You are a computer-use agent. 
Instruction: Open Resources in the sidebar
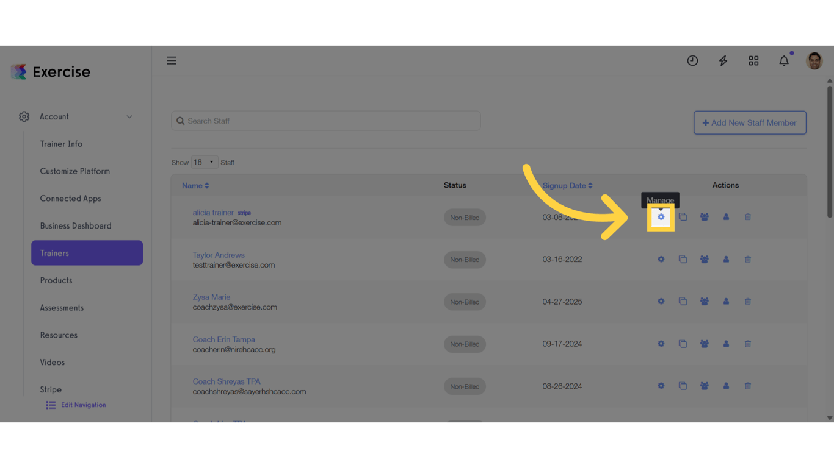(x=59, y=335)
